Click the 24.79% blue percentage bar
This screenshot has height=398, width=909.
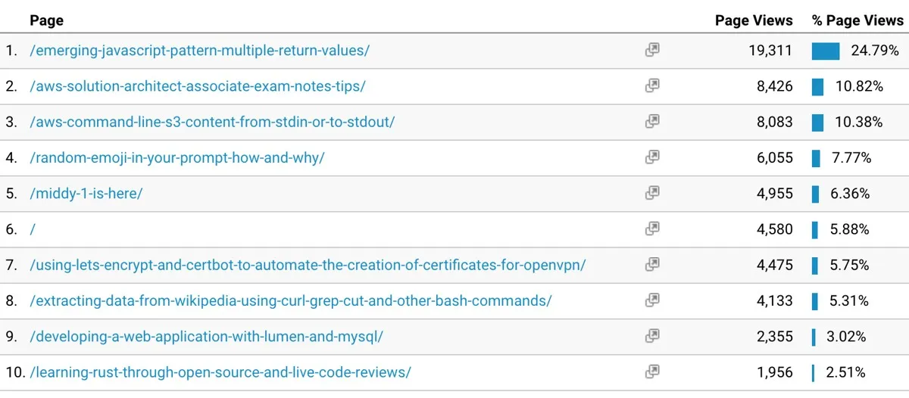coord(825,51)
